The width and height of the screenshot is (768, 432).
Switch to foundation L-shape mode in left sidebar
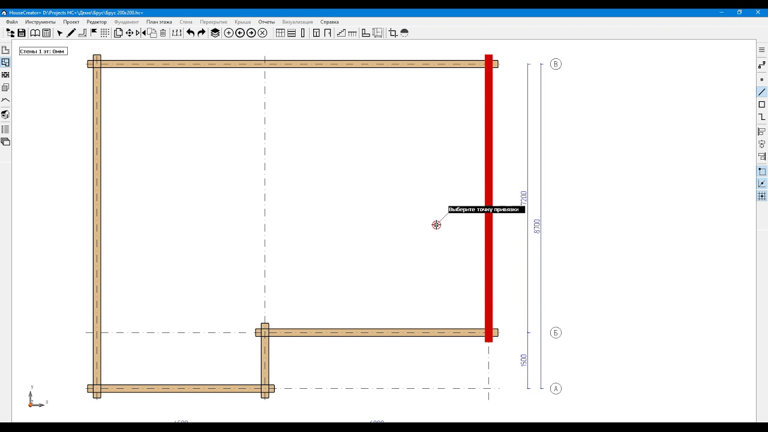pyautogui.click(x=5, y=50)
